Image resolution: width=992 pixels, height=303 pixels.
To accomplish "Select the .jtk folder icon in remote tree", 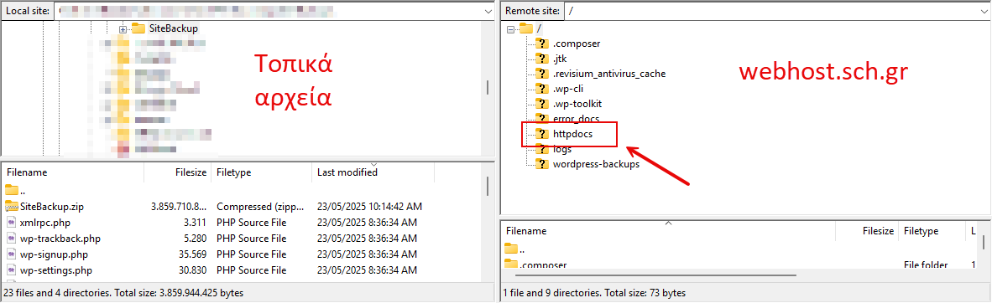I will point(541,59).
